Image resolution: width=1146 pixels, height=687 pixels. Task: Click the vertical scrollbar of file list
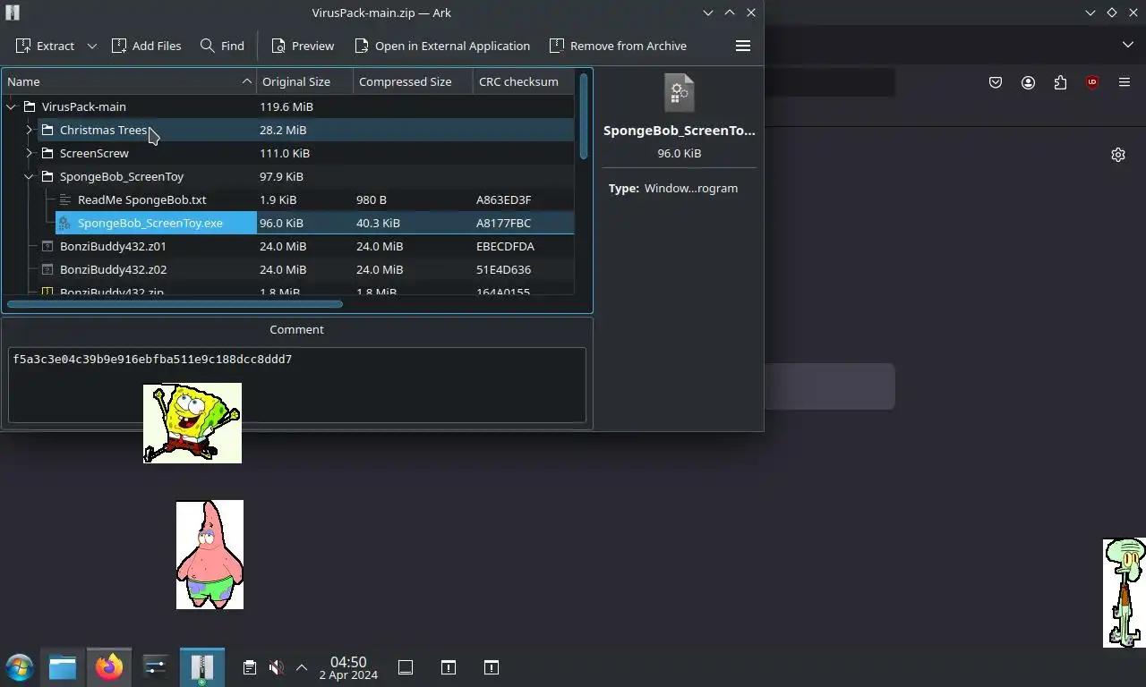(584, 116)
